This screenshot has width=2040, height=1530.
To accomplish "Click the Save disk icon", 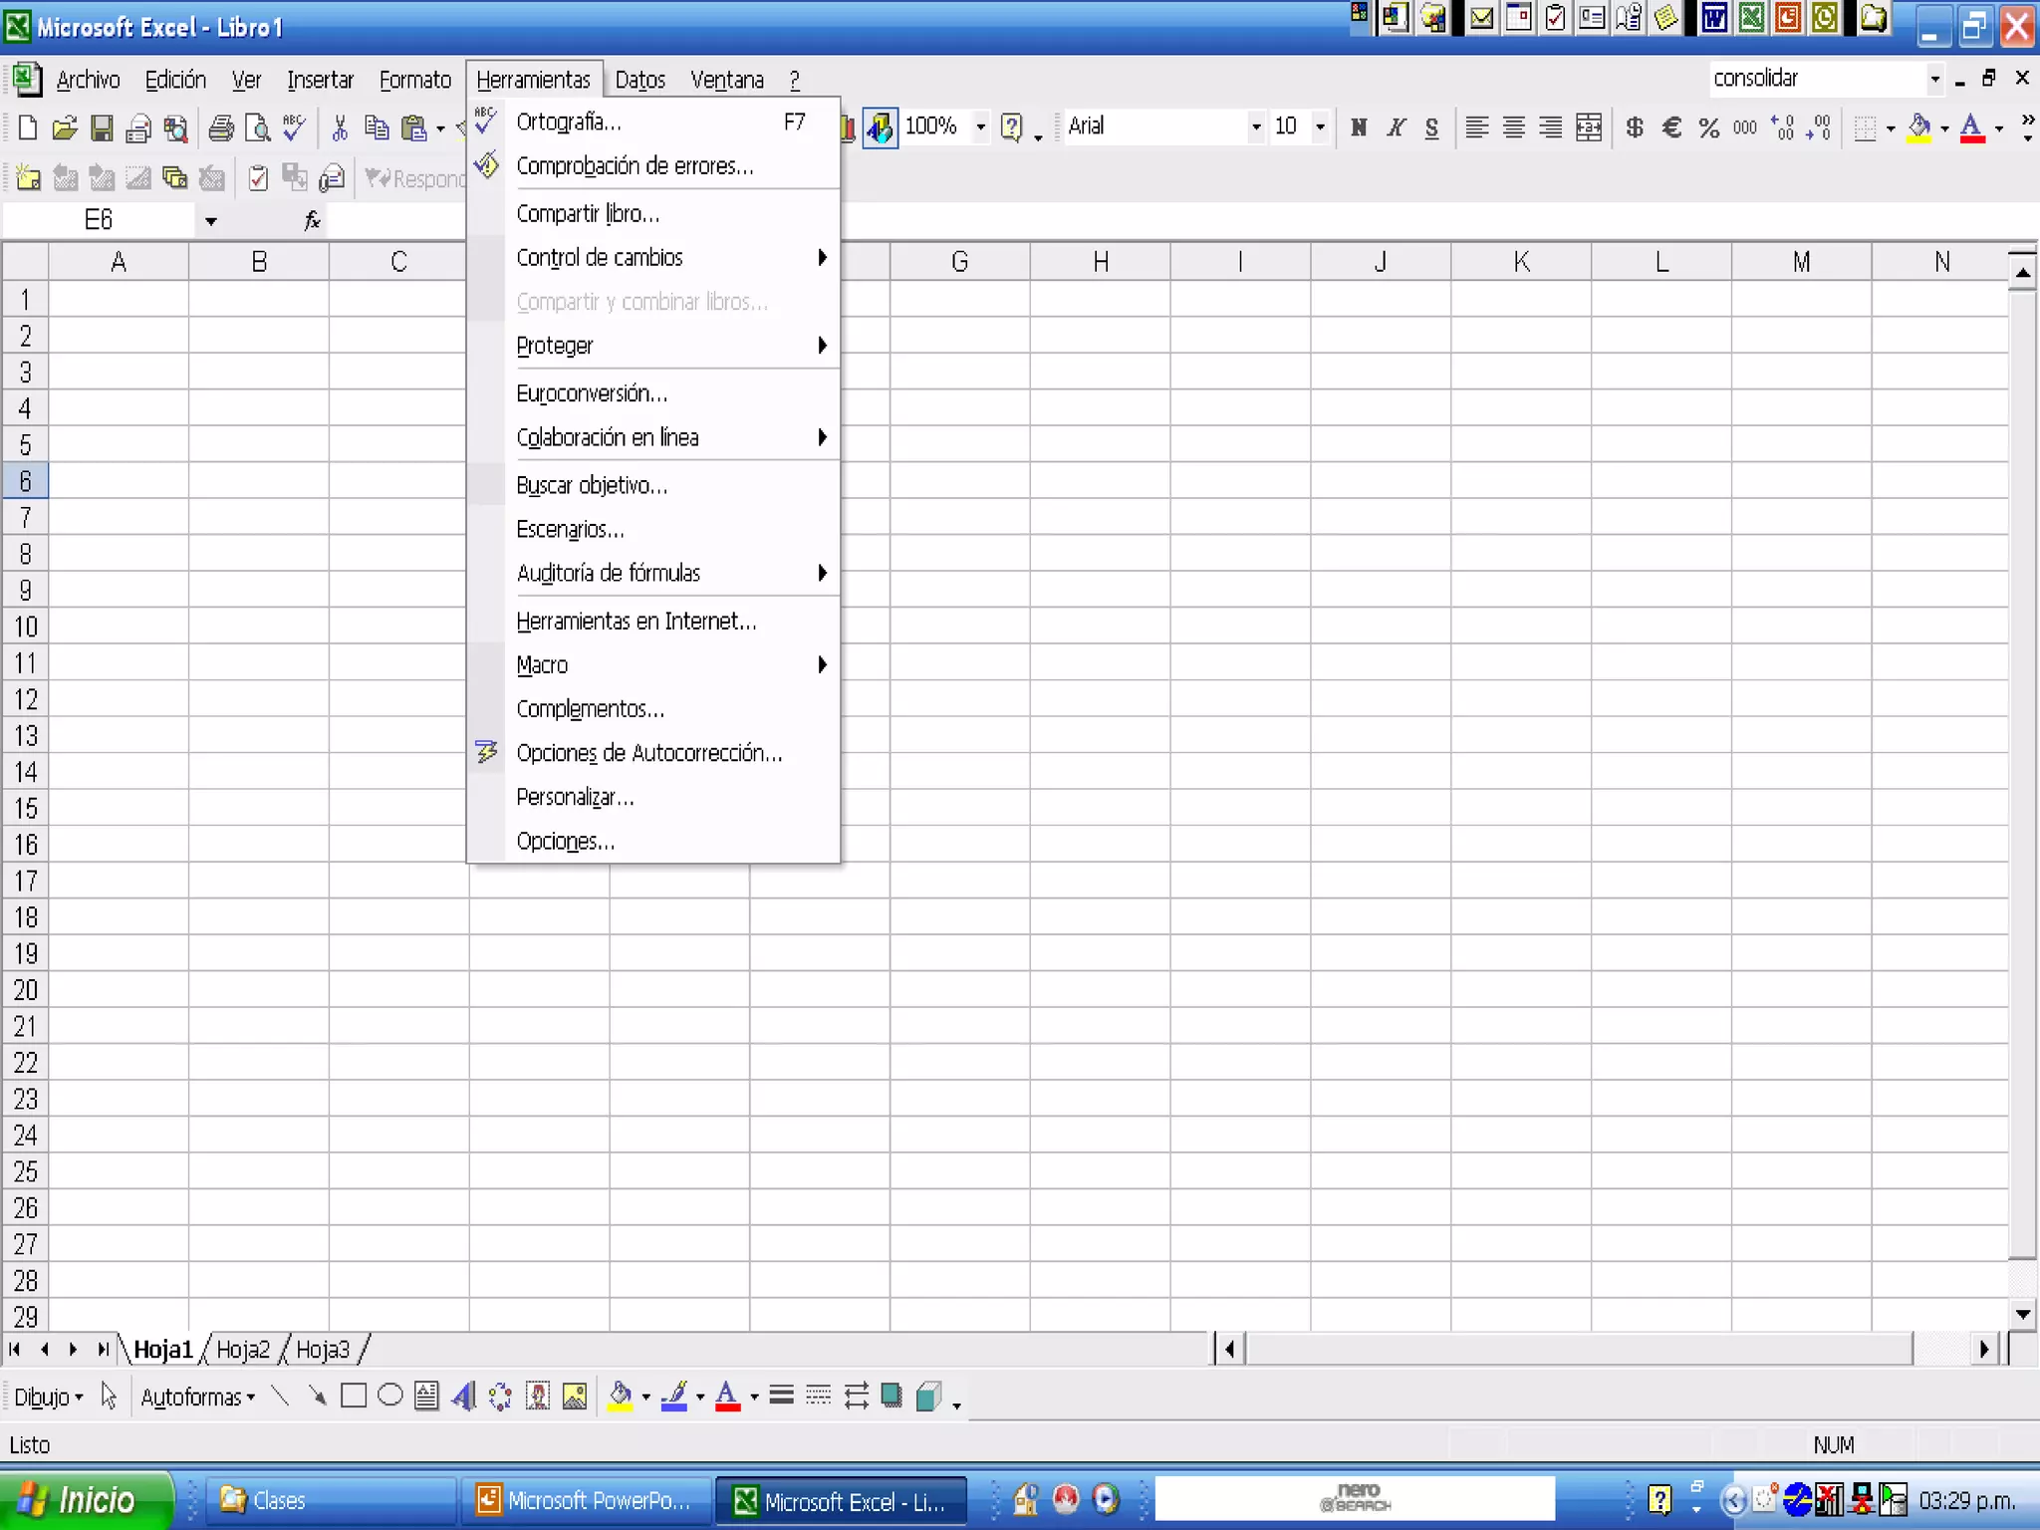I will [102, 127].
